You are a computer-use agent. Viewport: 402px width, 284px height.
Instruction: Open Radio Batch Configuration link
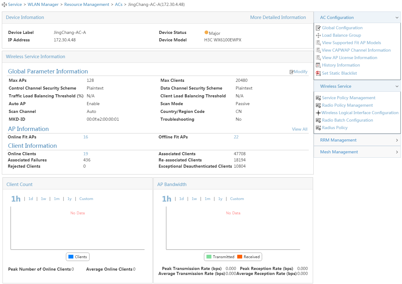(x=347, y=120)
